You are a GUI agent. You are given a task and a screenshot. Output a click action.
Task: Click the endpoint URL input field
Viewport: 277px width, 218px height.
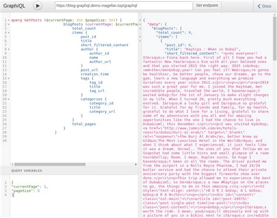(124, 6)
